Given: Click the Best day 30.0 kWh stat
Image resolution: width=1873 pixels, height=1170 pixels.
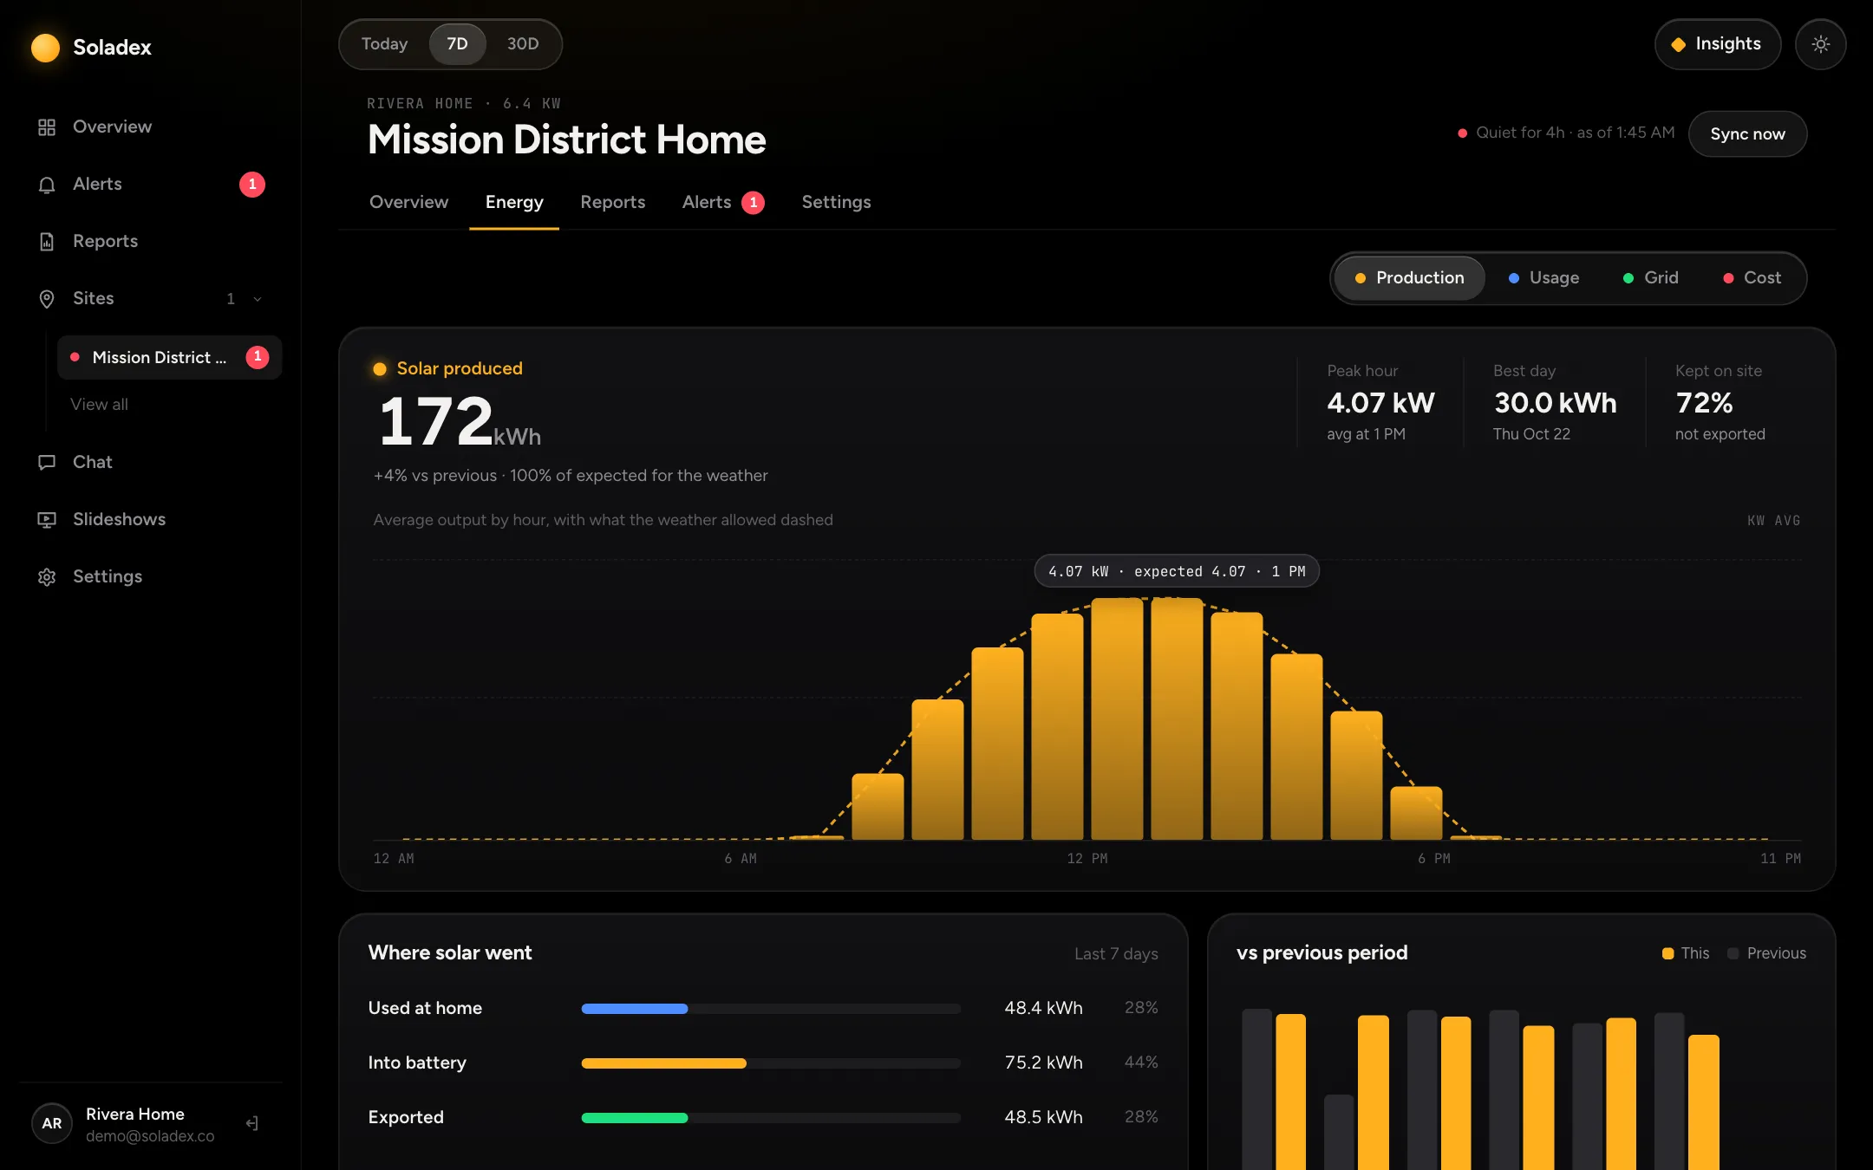Looking at the screenshot, I should 1555,403.
